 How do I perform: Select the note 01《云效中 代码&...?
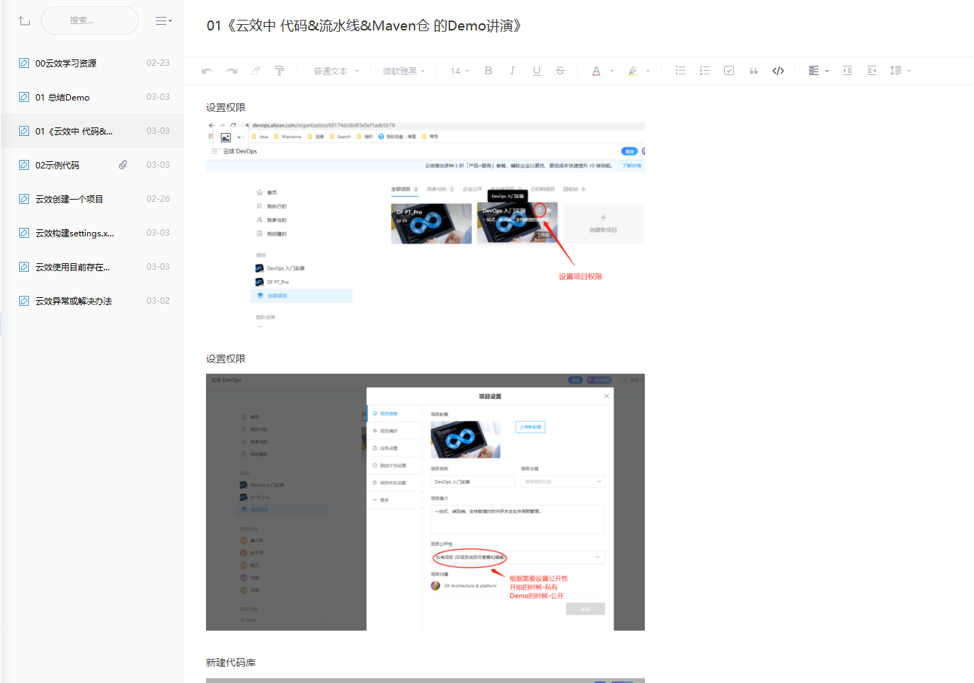(x=93, y=131)
